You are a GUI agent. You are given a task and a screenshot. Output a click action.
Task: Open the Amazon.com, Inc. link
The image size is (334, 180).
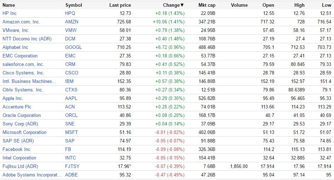(21, 22)
